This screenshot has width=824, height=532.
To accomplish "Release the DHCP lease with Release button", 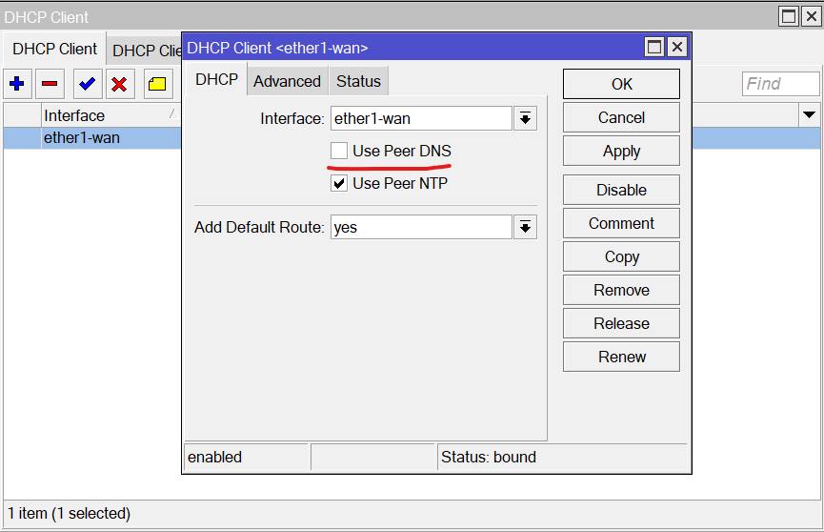I will pos(621,323).
